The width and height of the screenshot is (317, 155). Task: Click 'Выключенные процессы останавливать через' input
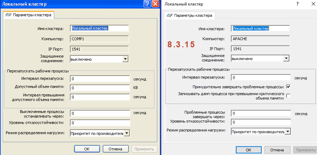100,113
